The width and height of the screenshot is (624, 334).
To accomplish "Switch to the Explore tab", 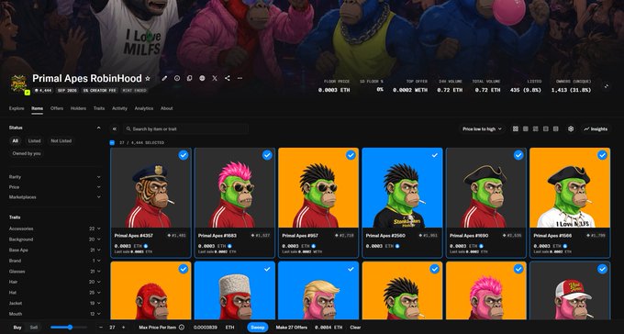I will [17, 108].
